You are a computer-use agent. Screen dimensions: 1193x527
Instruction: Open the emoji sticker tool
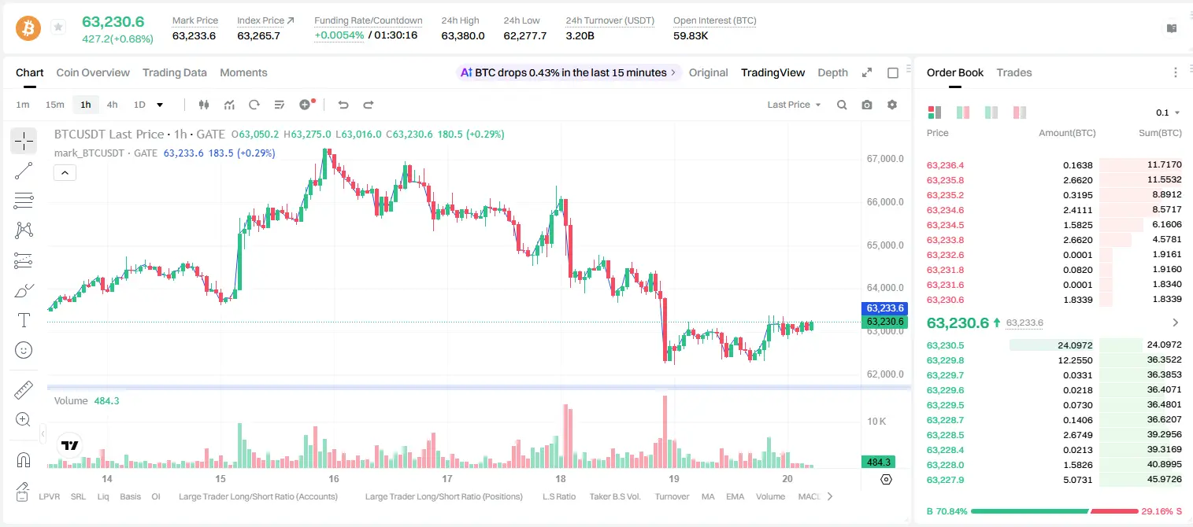[x=24, y=350]
